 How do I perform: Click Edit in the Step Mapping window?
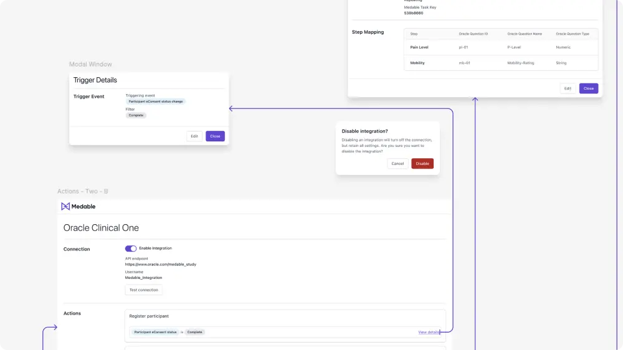[568, 88]
